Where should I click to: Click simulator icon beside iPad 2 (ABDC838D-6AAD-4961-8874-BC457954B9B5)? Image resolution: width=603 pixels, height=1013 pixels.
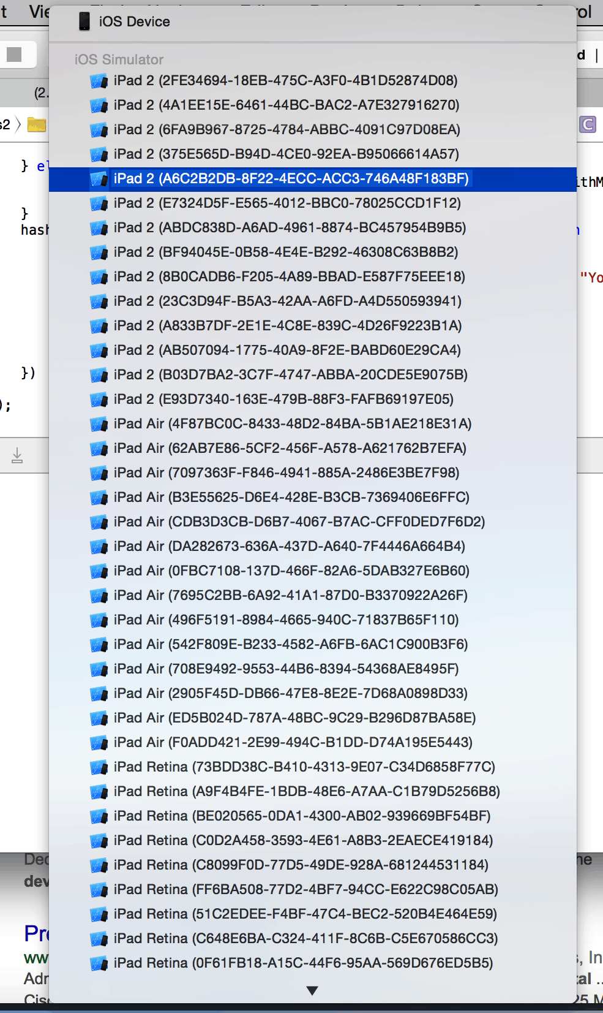point(99,228)
